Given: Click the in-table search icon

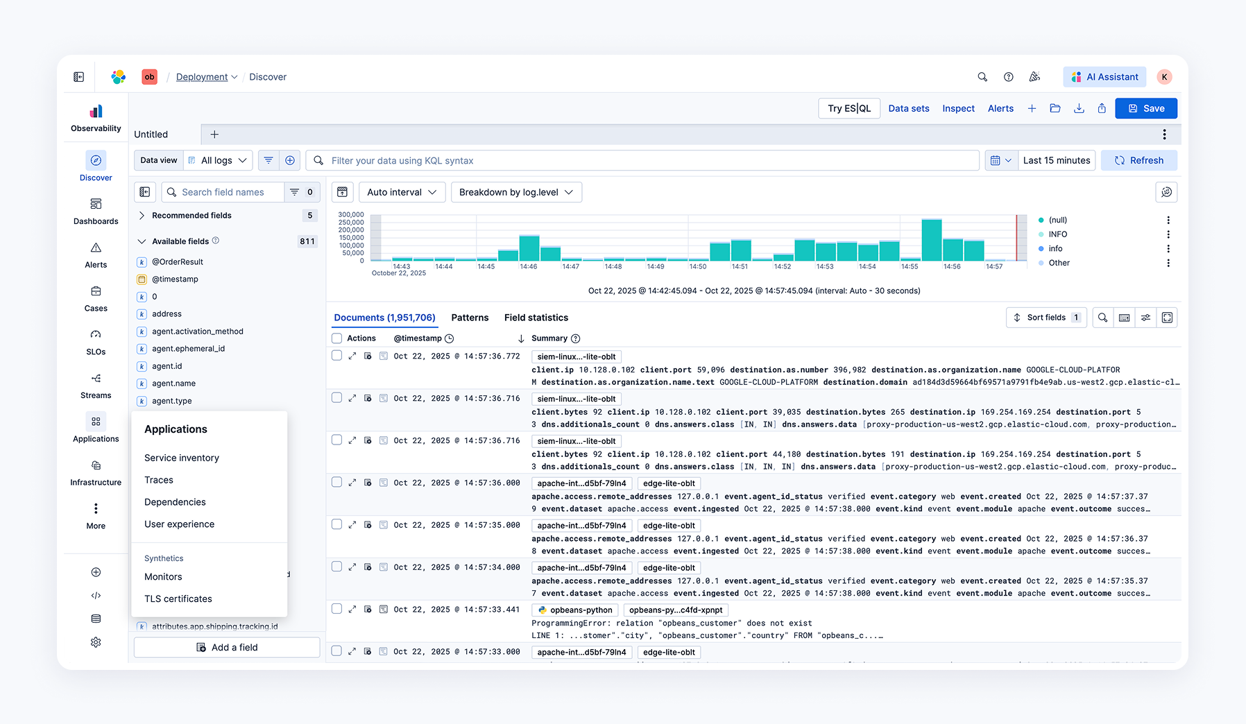Looking at the screenshot, I should pos(1102,318).
